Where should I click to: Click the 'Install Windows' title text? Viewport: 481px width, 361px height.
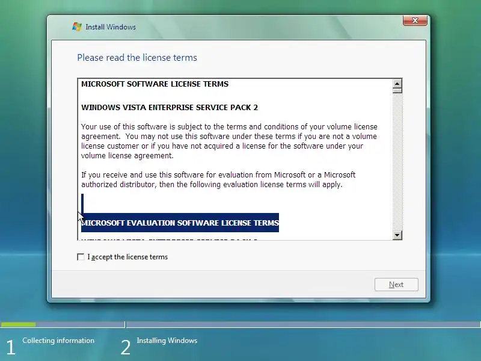pyautogui.click(x=111, y=27)
